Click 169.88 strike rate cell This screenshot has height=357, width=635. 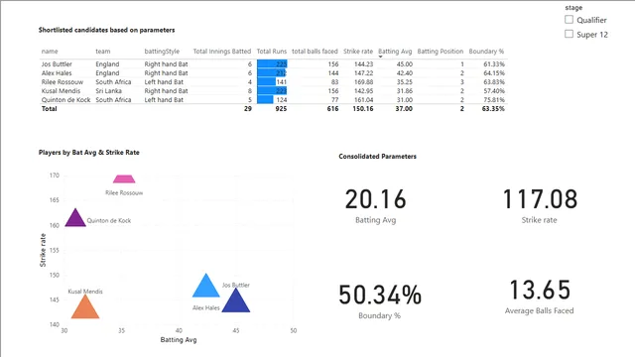pos(363,81)
